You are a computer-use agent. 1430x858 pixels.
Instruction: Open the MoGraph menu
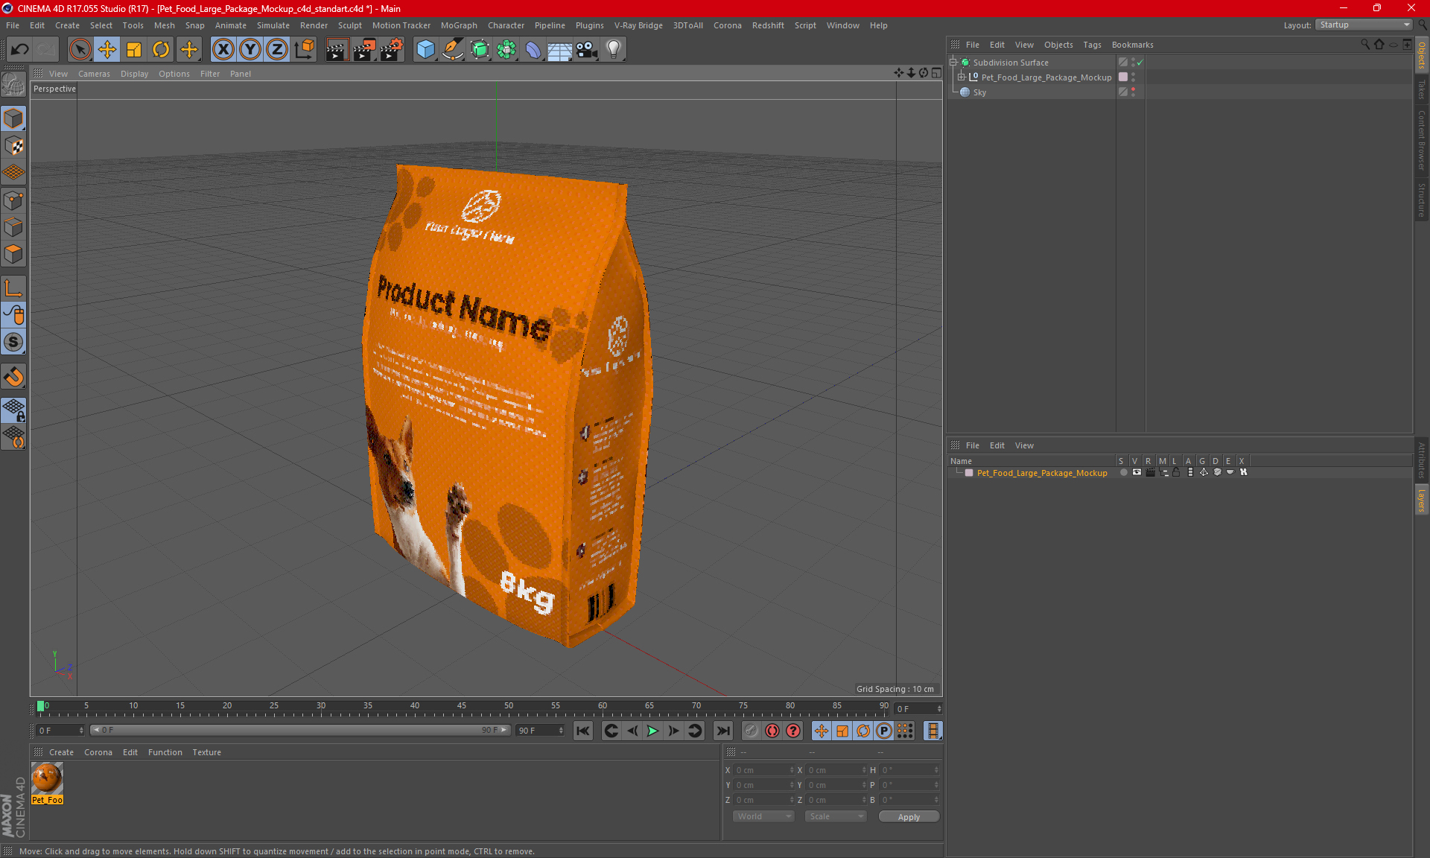pos(458,25)
